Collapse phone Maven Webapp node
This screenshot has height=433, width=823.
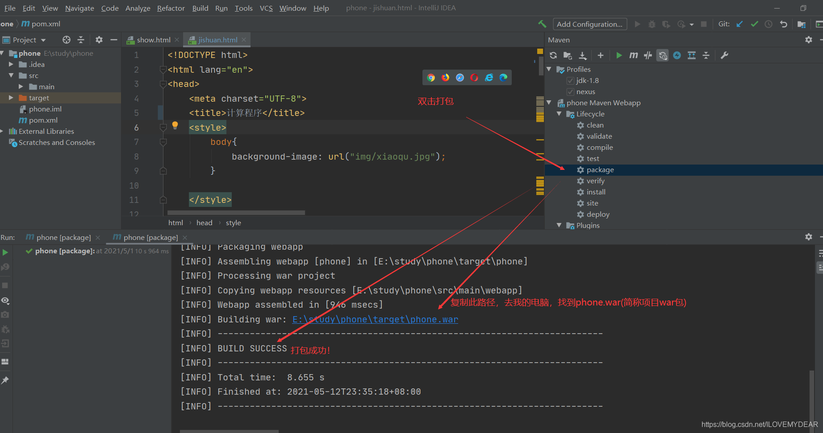pyautogui.click(x=549, y=103)
